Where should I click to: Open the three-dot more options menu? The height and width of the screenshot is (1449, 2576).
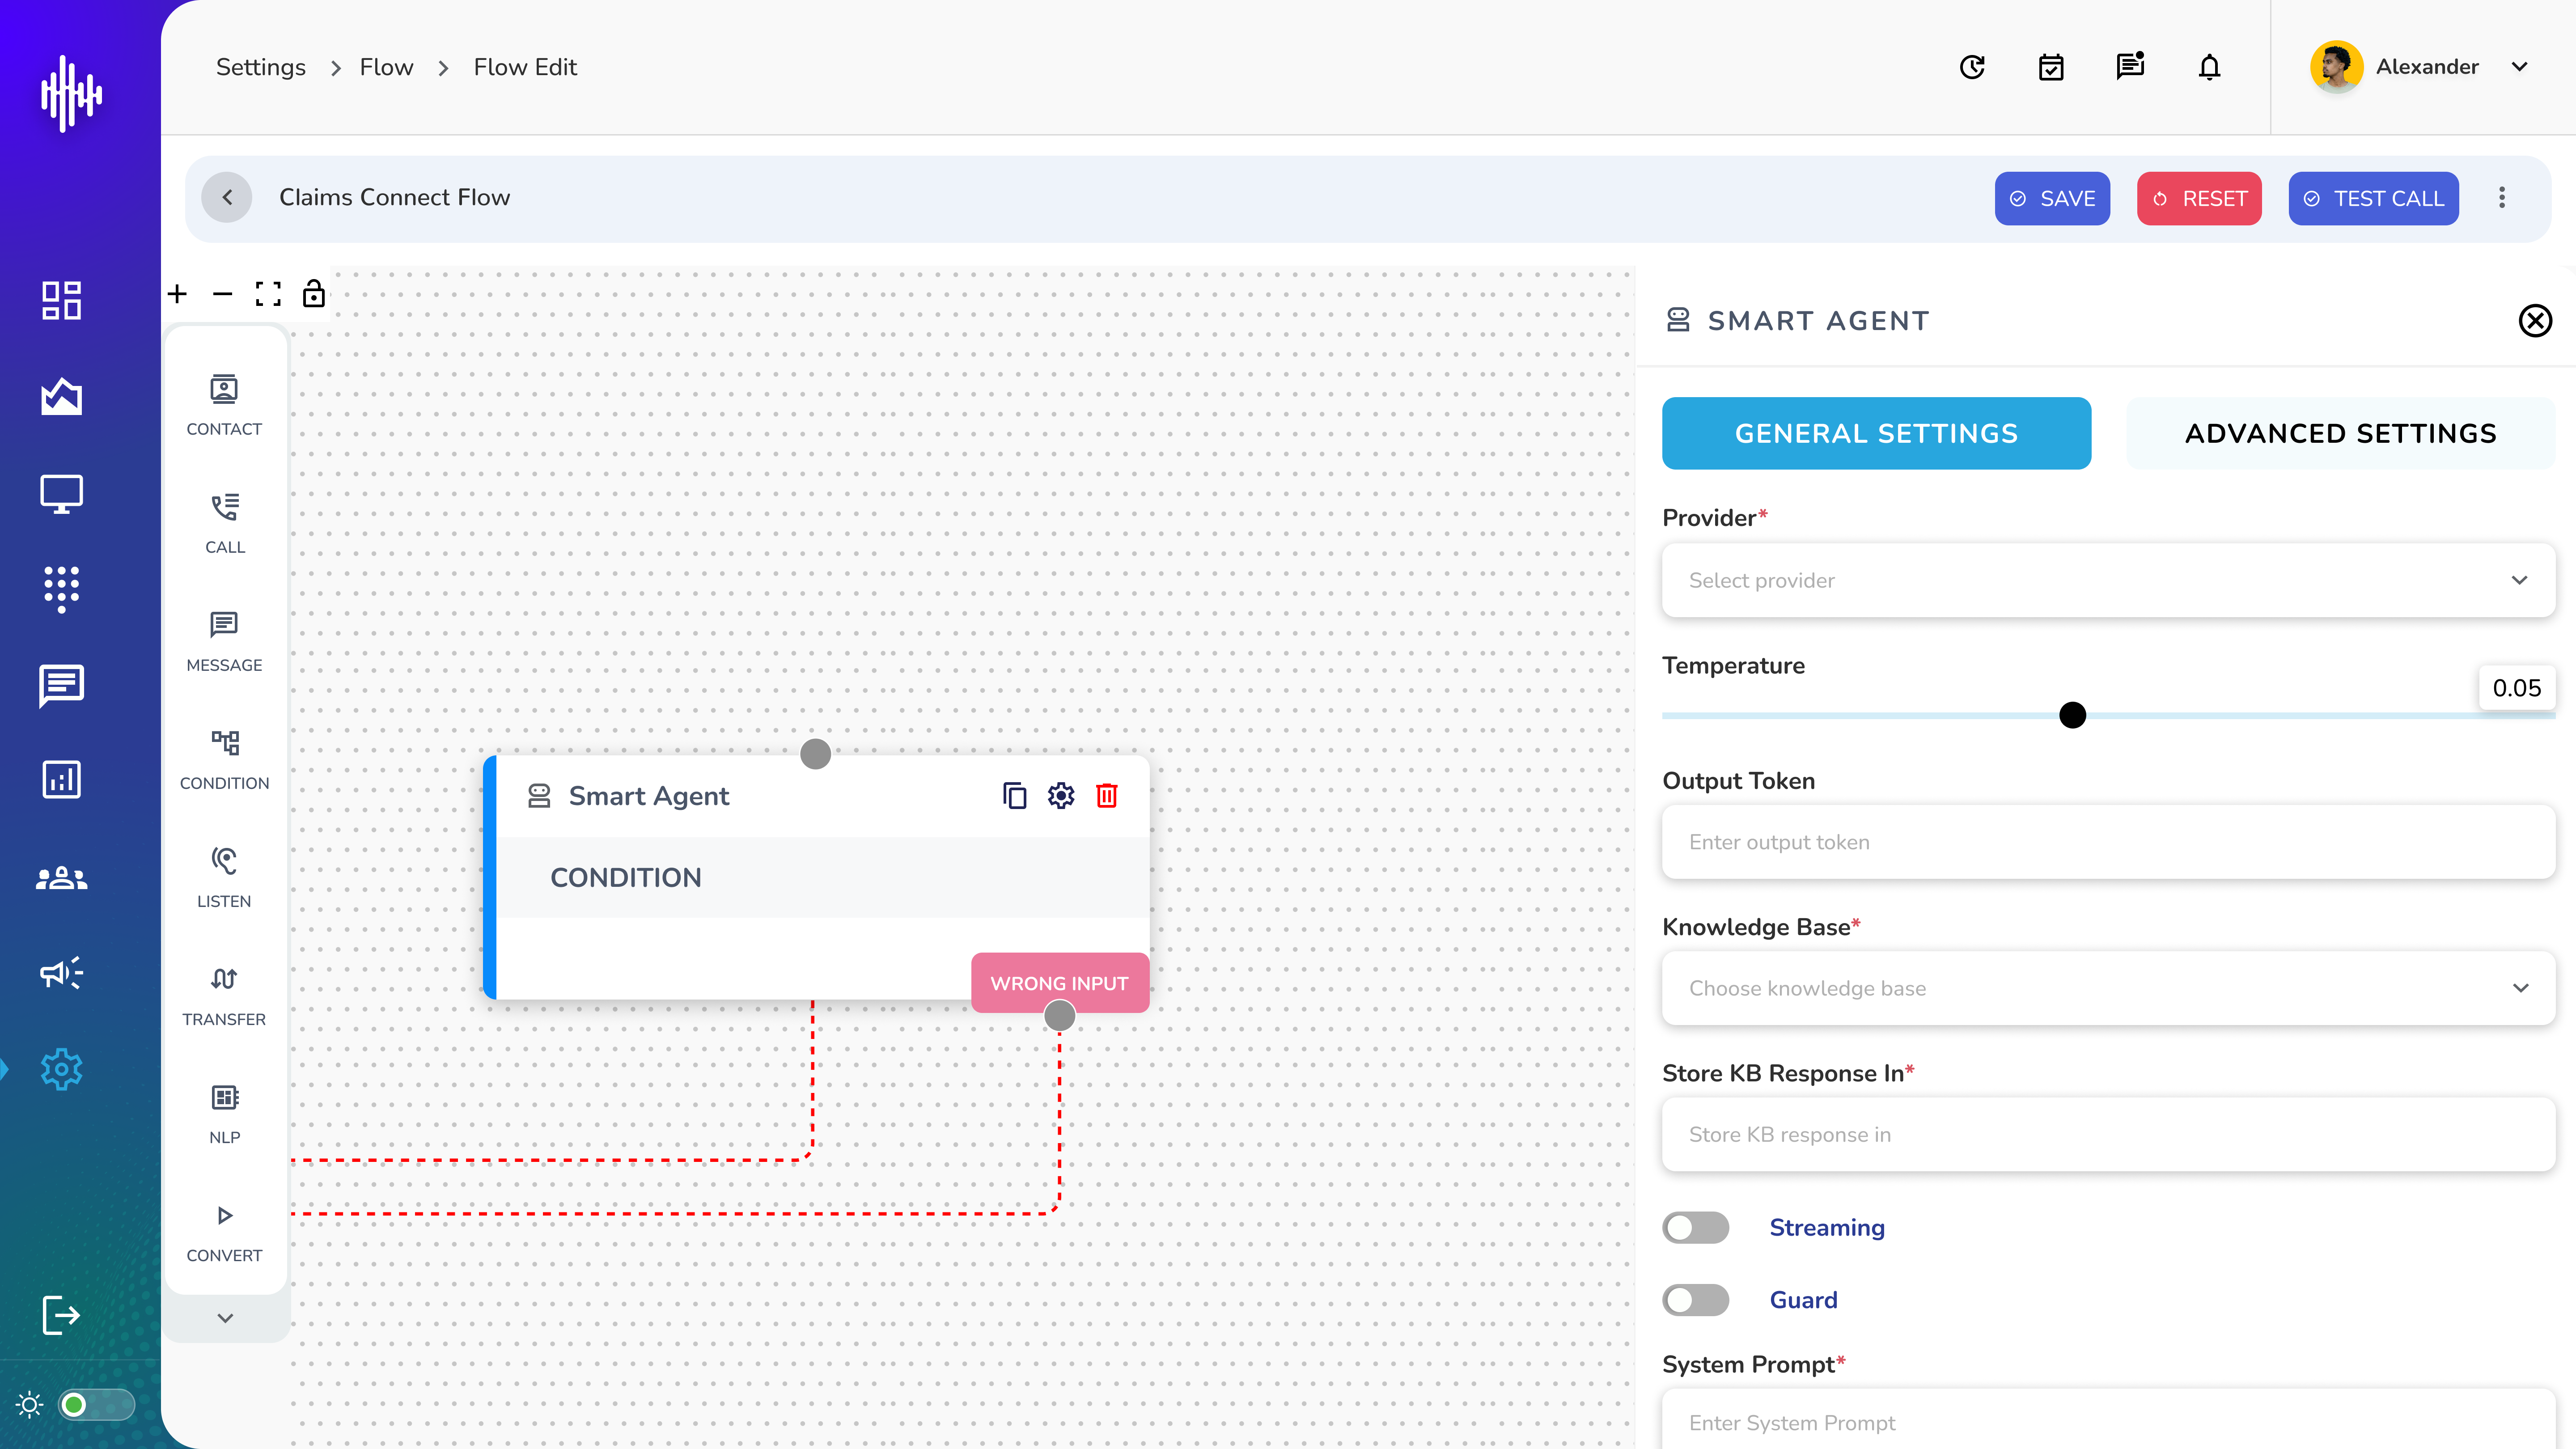point(2502,198)
